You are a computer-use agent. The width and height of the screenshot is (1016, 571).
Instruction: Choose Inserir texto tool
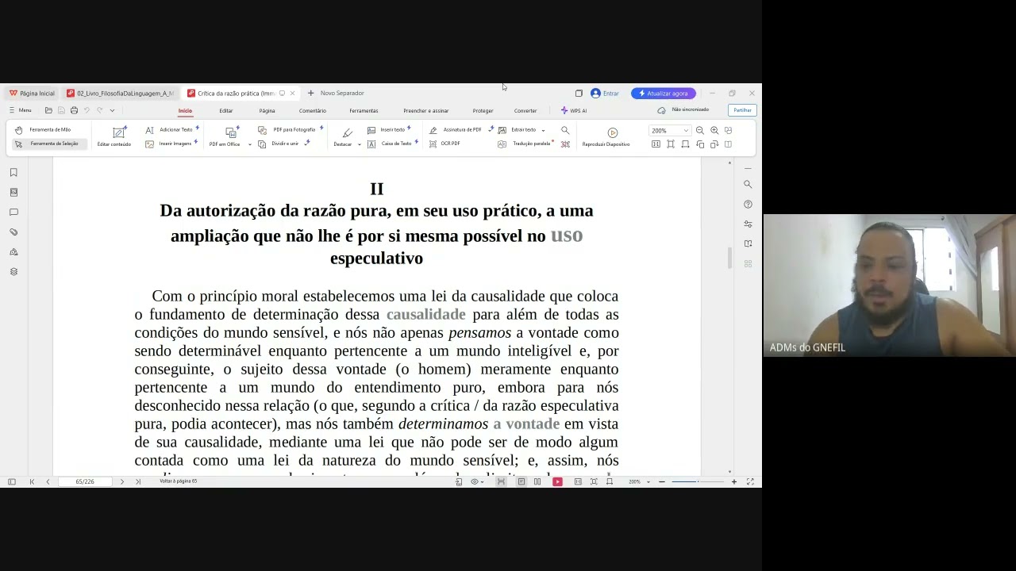pyautogui.click(x=389, y=129)
